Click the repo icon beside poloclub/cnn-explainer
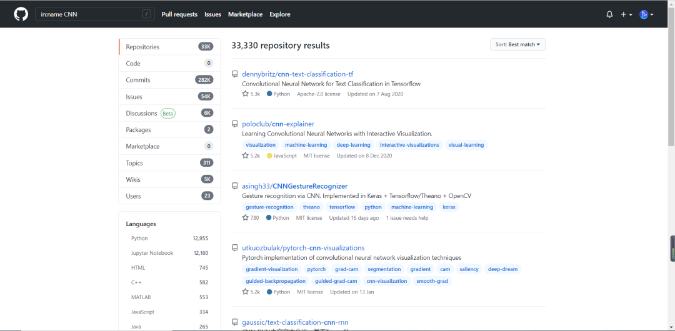Viewport: 675px width, 331px height. pos(235,124)
